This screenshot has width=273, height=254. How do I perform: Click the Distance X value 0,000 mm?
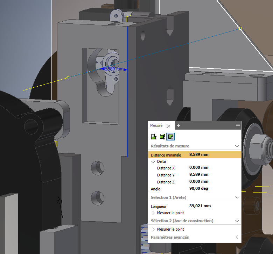(199, 168)
